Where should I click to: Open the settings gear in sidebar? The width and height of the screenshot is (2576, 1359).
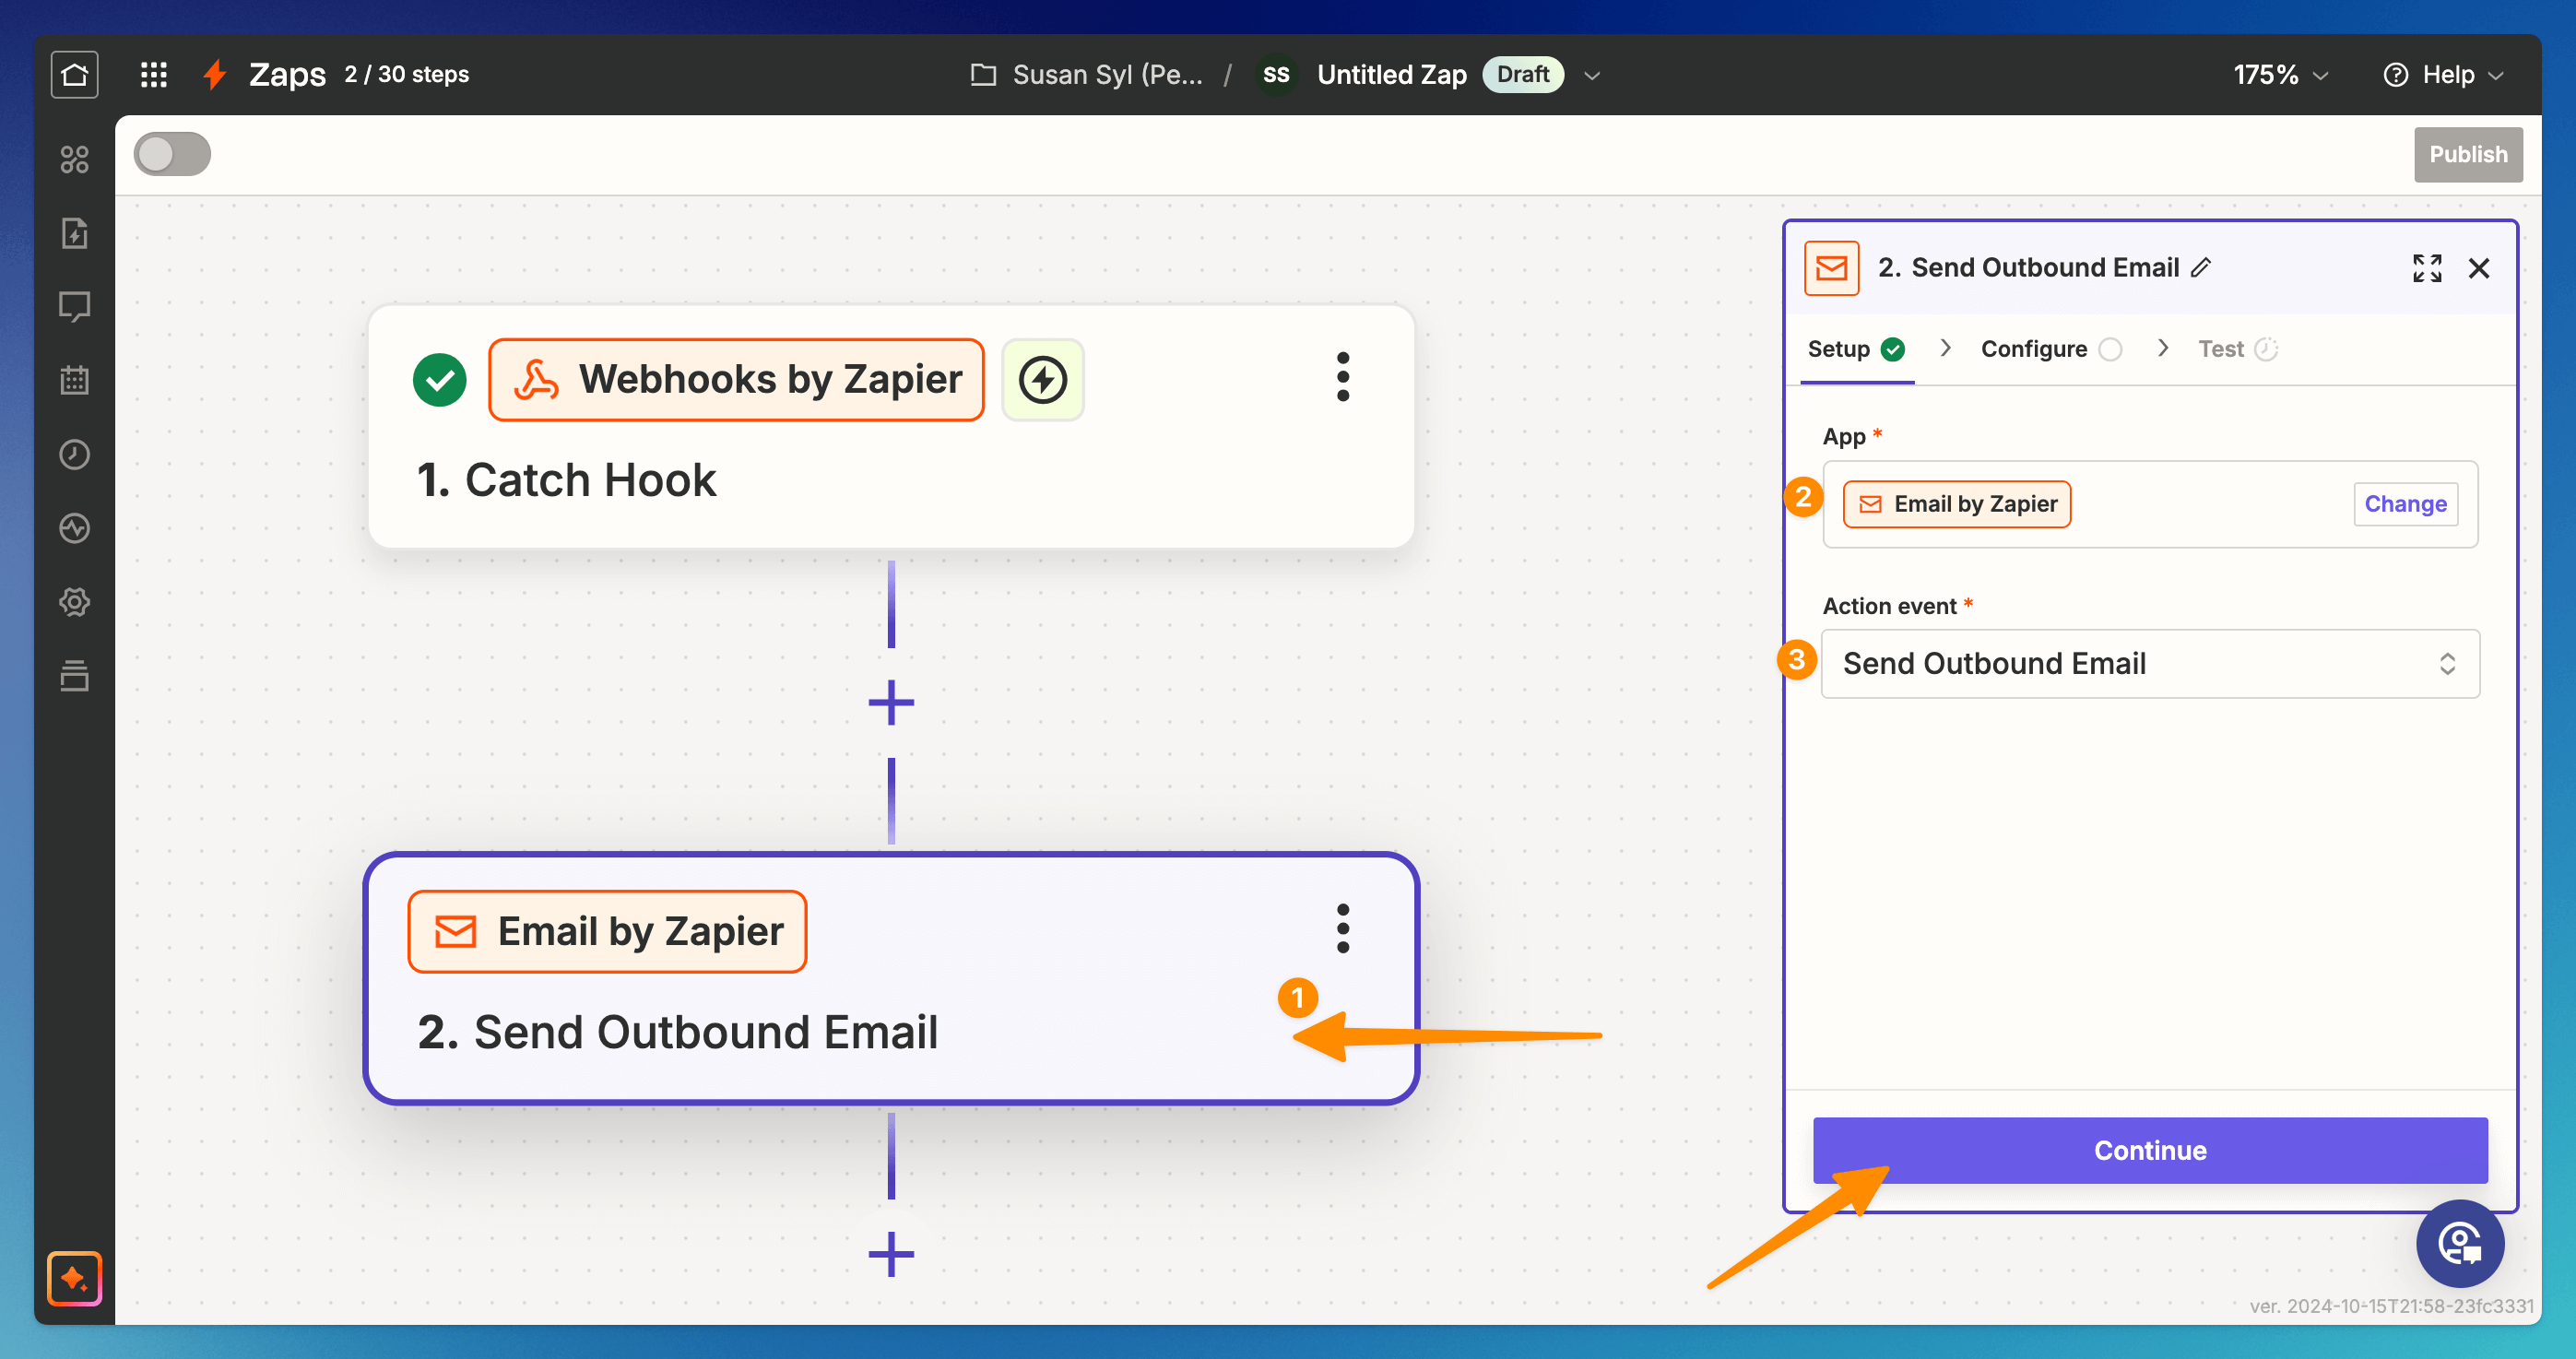coord(74,602)
